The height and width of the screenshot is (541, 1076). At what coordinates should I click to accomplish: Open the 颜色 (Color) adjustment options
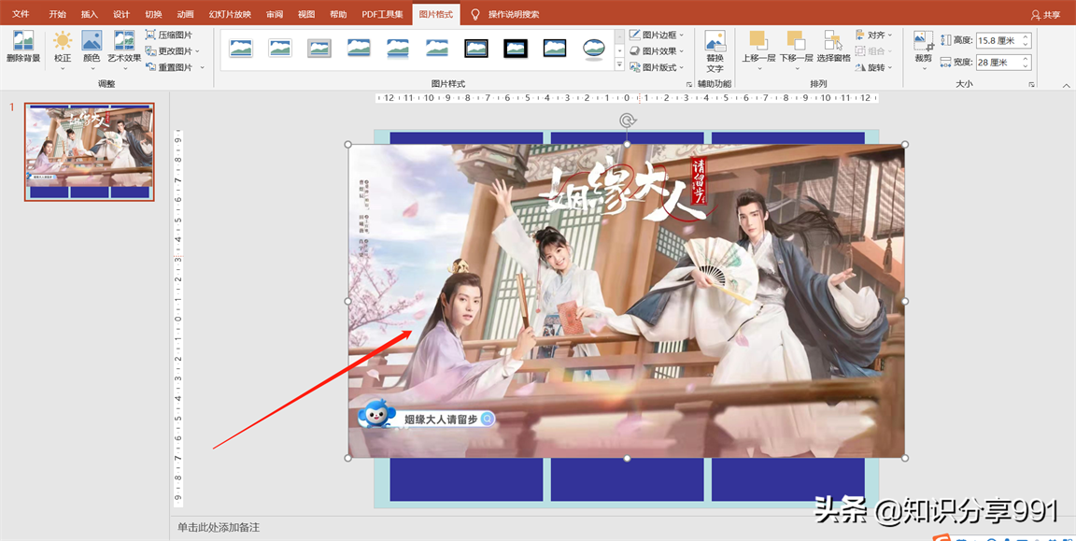pos(92,41)
